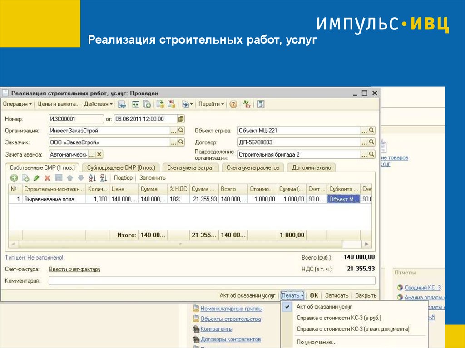Viewport: 465px width, 348px height.
Task: Switch to Дополнительно tab
Action: point(312,168)
